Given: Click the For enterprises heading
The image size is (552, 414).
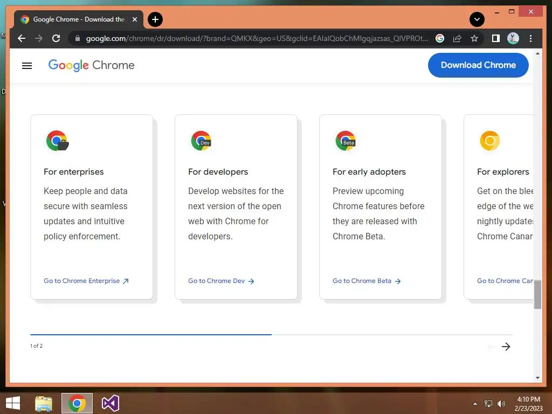Looking at the screenshot, I should coord(73,172).
